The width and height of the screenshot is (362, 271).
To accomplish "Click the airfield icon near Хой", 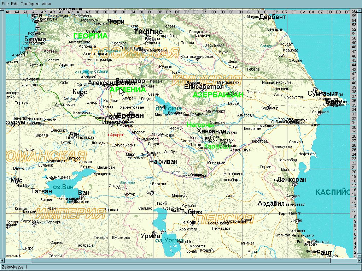I will [x=152, y=193].
